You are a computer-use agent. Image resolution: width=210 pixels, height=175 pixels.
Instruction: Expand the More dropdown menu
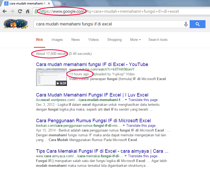(135, 40)
